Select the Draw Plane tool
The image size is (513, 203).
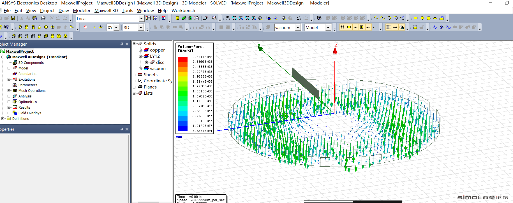(100, 27)
